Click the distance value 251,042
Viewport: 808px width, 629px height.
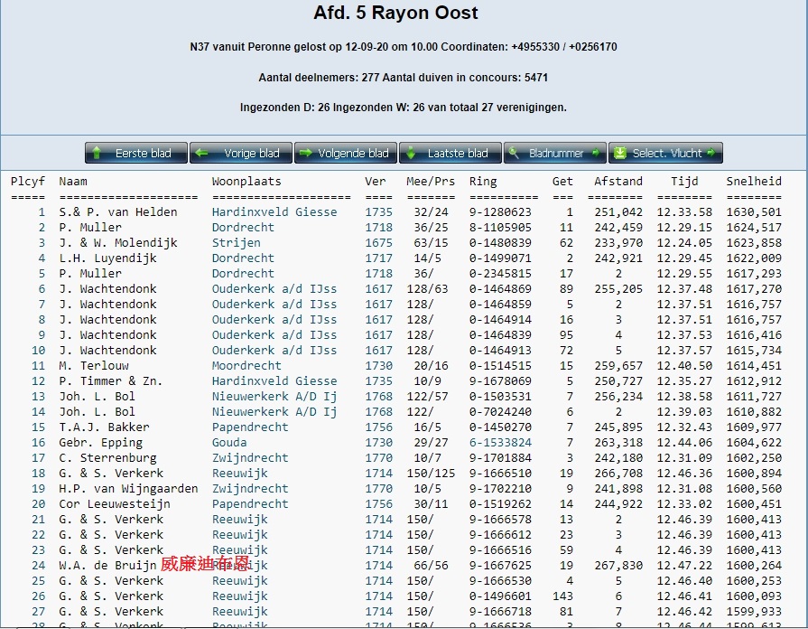point(618,212)
